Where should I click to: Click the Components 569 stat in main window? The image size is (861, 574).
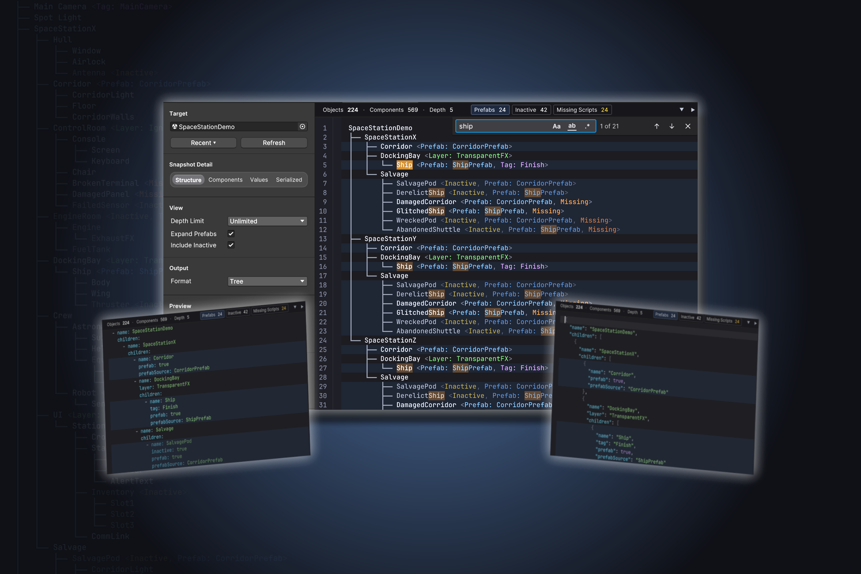393,110
